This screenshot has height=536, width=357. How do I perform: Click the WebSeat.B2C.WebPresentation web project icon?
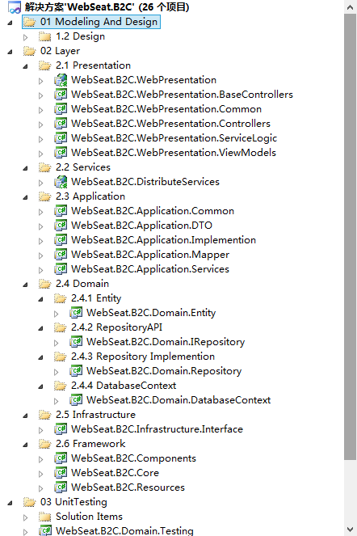61,80
